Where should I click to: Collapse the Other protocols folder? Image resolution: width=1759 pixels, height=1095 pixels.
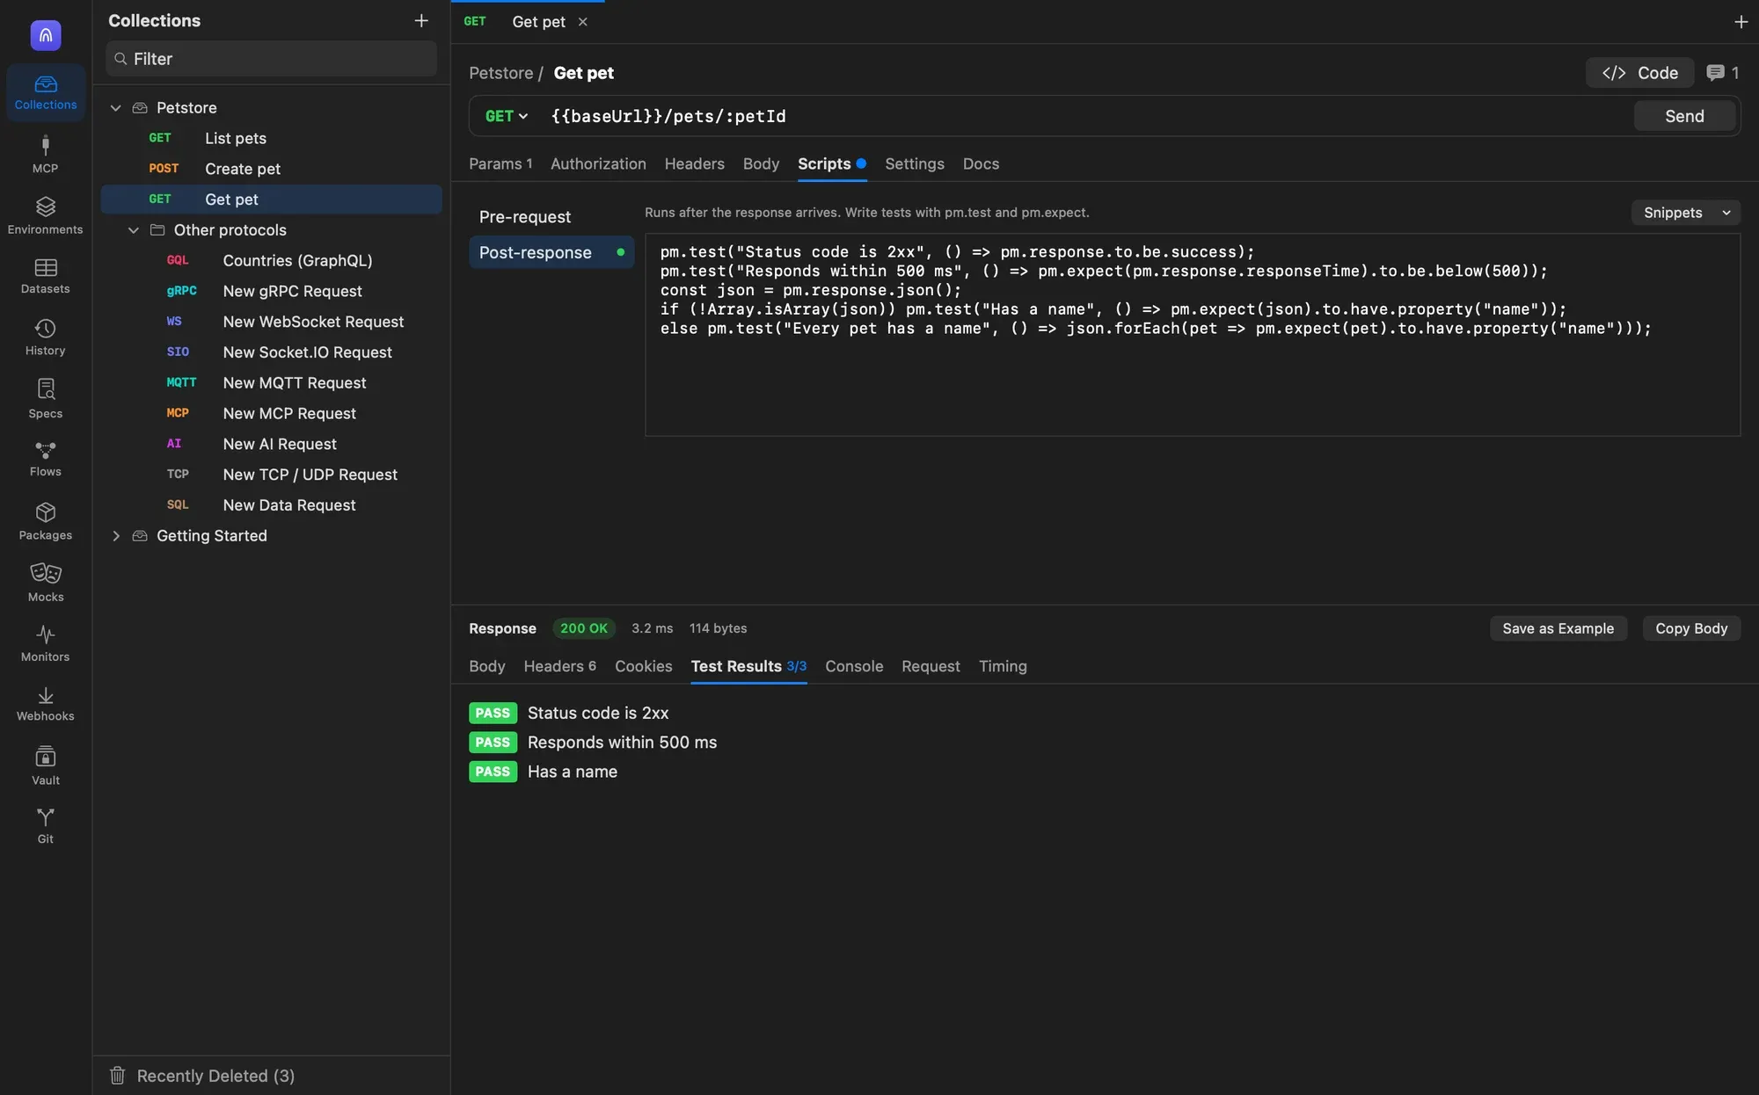(134, 230)
